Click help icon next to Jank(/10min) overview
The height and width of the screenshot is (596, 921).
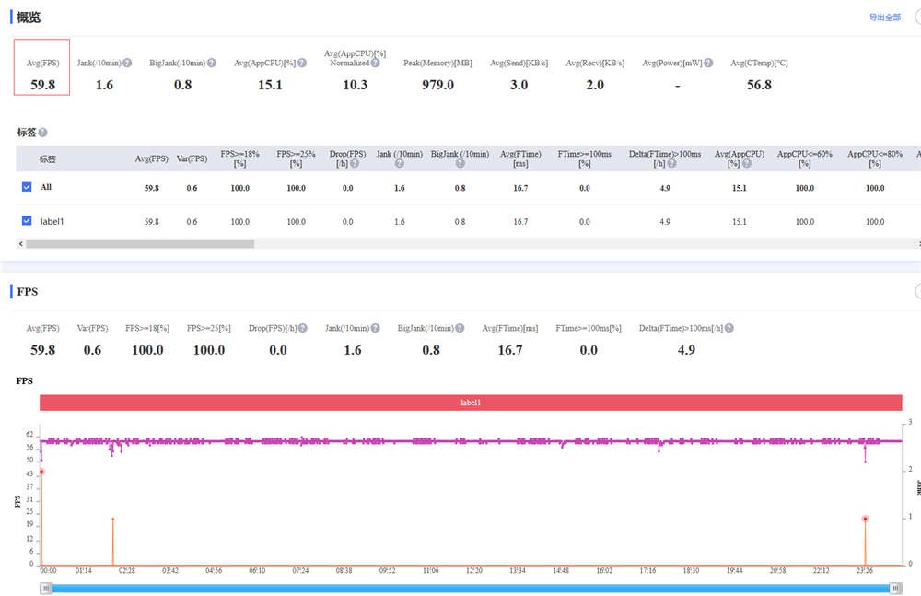click(x=127, y=63)
